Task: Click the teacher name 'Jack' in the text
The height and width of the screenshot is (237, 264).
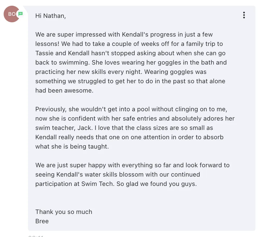Action: (85, 128)
